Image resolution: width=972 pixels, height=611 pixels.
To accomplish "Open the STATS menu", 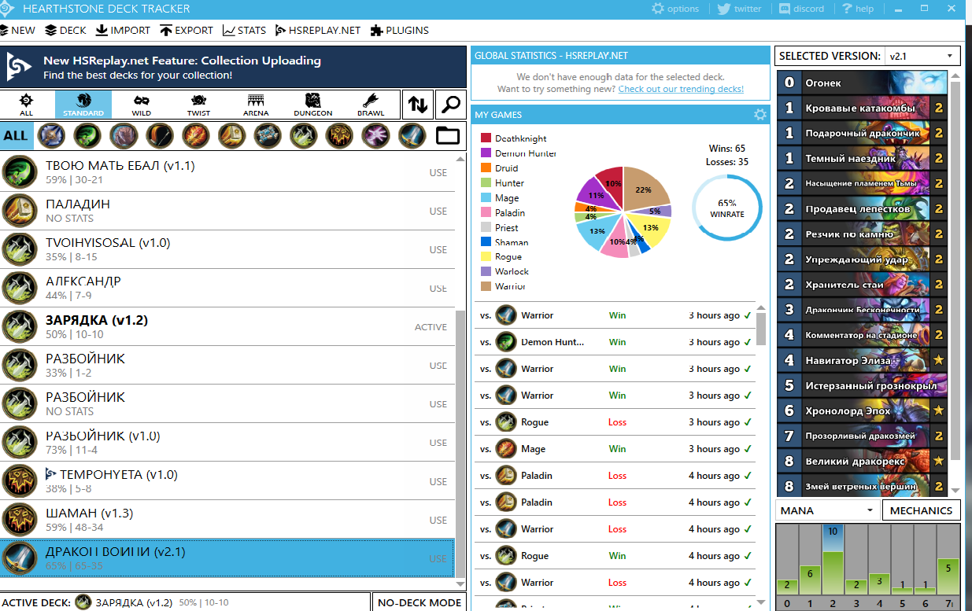I will (244, 30).
